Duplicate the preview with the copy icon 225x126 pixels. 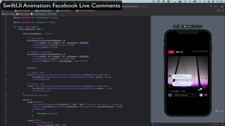pos(200,27)
